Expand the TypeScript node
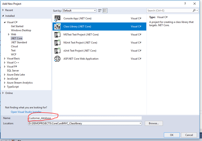 click(x=5, y=87)
